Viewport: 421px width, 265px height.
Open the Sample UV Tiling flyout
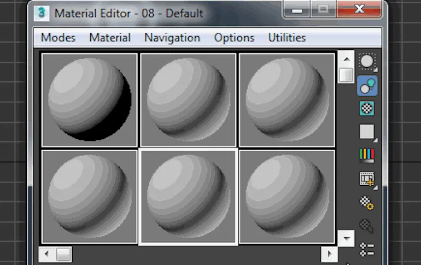(367, 132)
